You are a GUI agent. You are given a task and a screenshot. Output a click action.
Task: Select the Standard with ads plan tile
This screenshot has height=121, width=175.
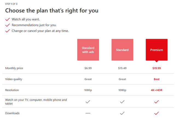coord(88,50)
